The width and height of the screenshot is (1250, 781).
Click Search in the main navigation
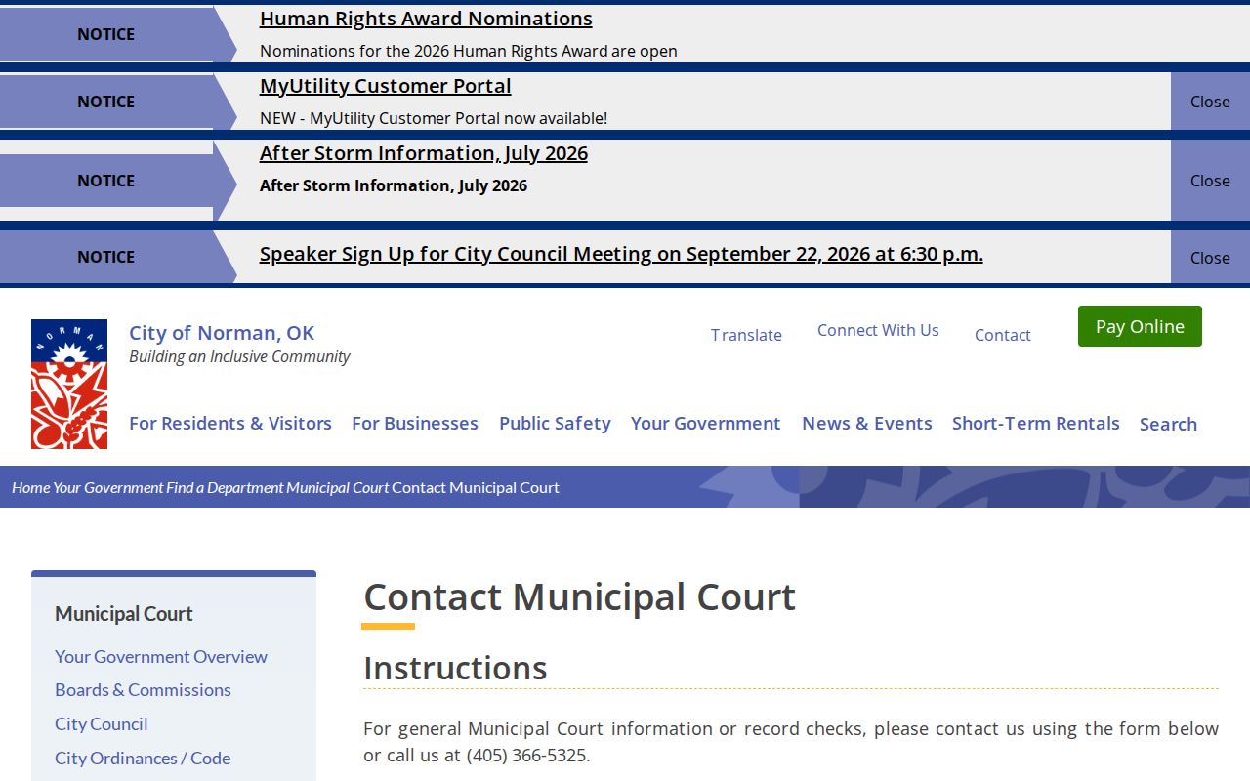click(1168, 424)
